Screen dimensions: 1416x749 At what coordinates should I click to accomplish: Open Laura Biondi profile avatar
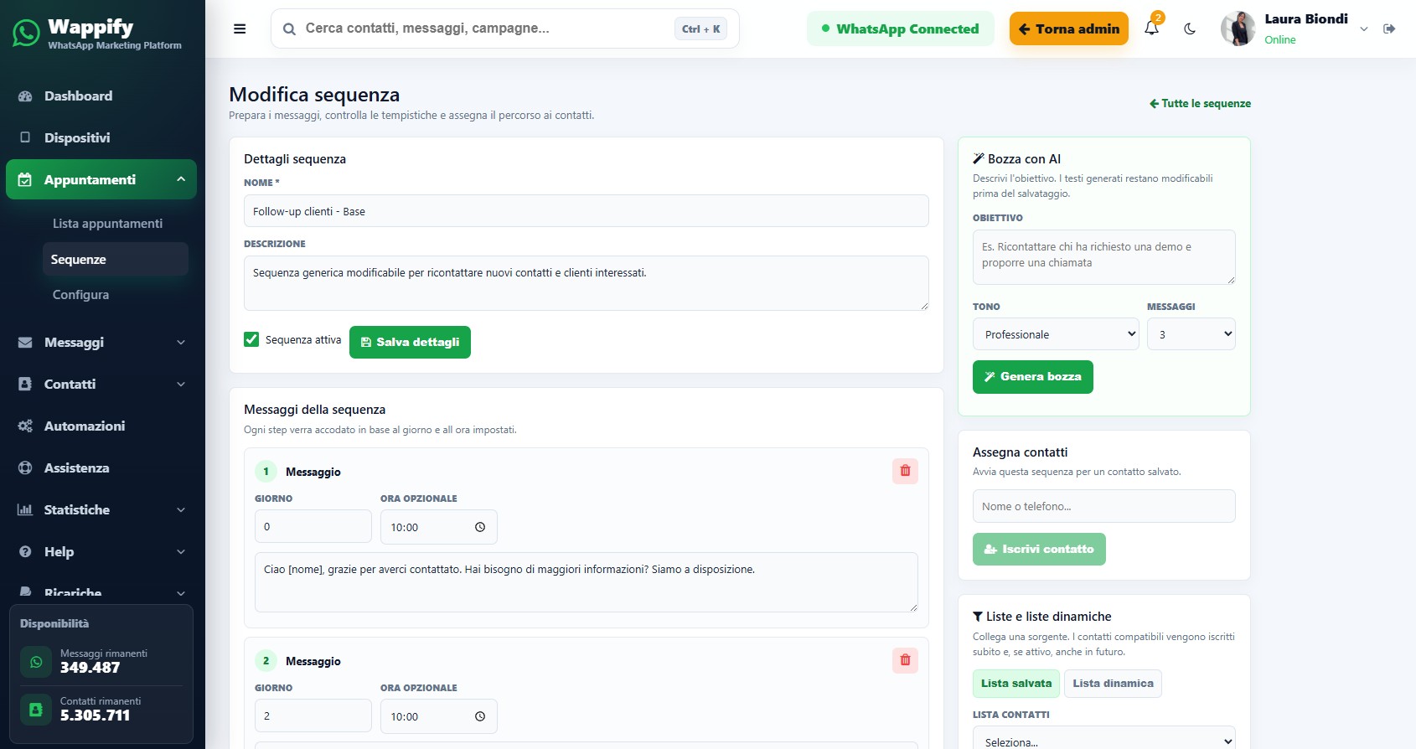pyautogui.click(x=1238, y=28)
